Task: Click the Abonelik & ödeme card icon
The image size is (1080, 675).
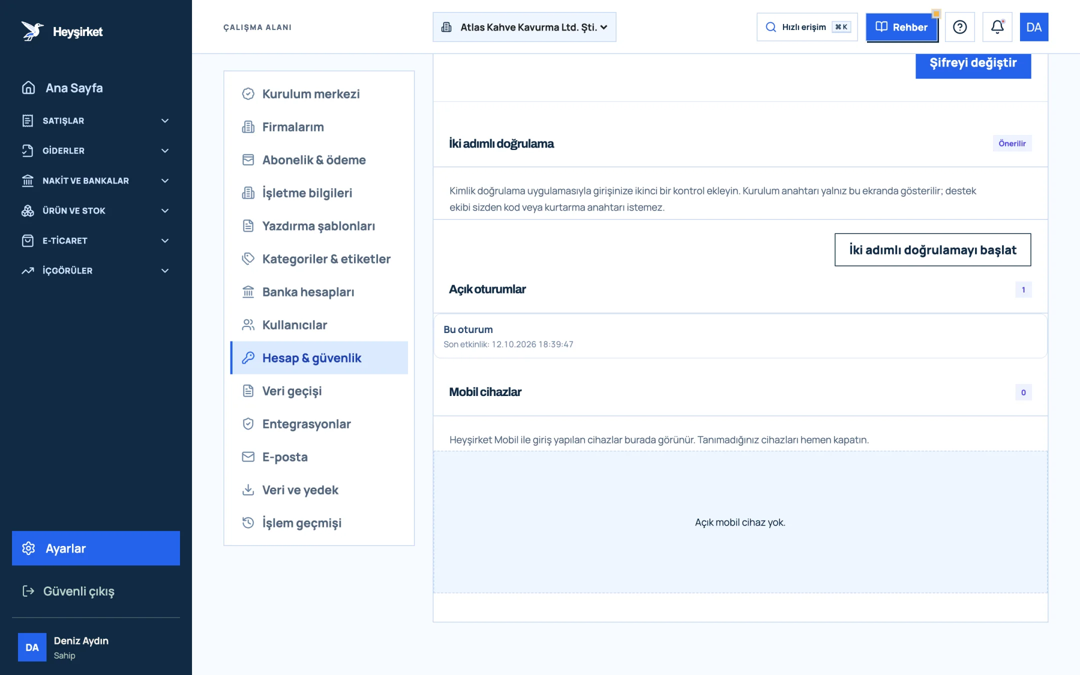Action: click(x=248, y=159)
